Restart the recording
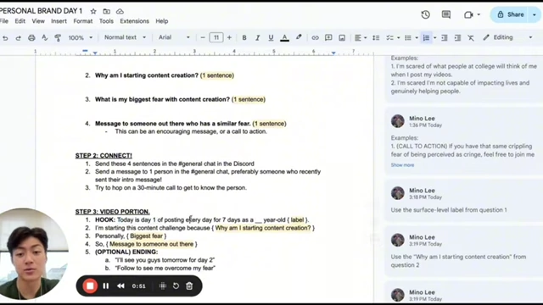 (176, 286)
